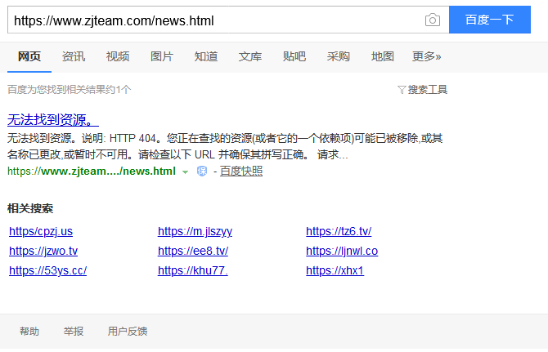
Task: Click the 百度一下 search button
Action: pyautogui.click(x=490, y=20)
